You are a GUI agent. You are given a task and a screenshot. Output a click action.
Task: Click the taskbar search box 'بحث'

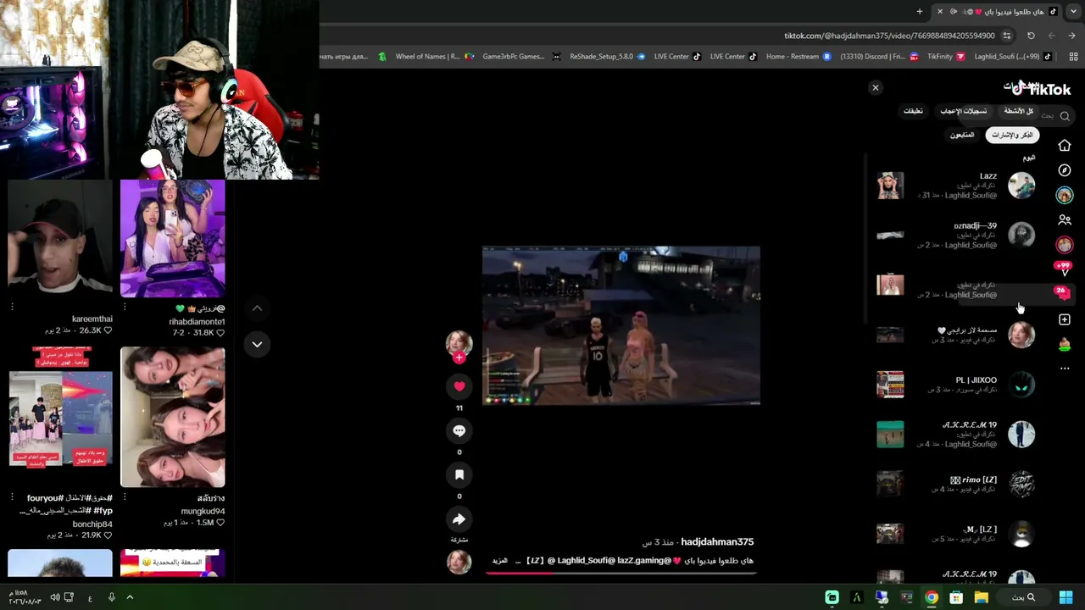1024,597
